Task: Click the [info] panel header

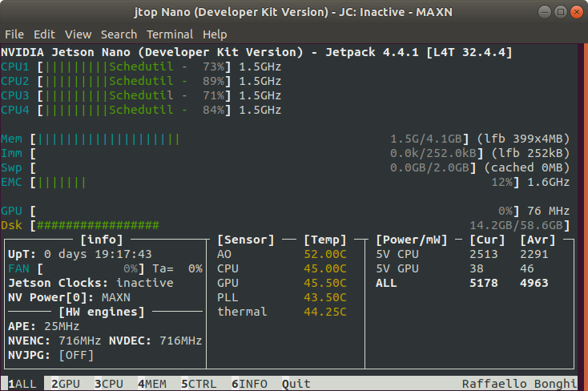Action: pyautogui.click(x=102, y=240)
